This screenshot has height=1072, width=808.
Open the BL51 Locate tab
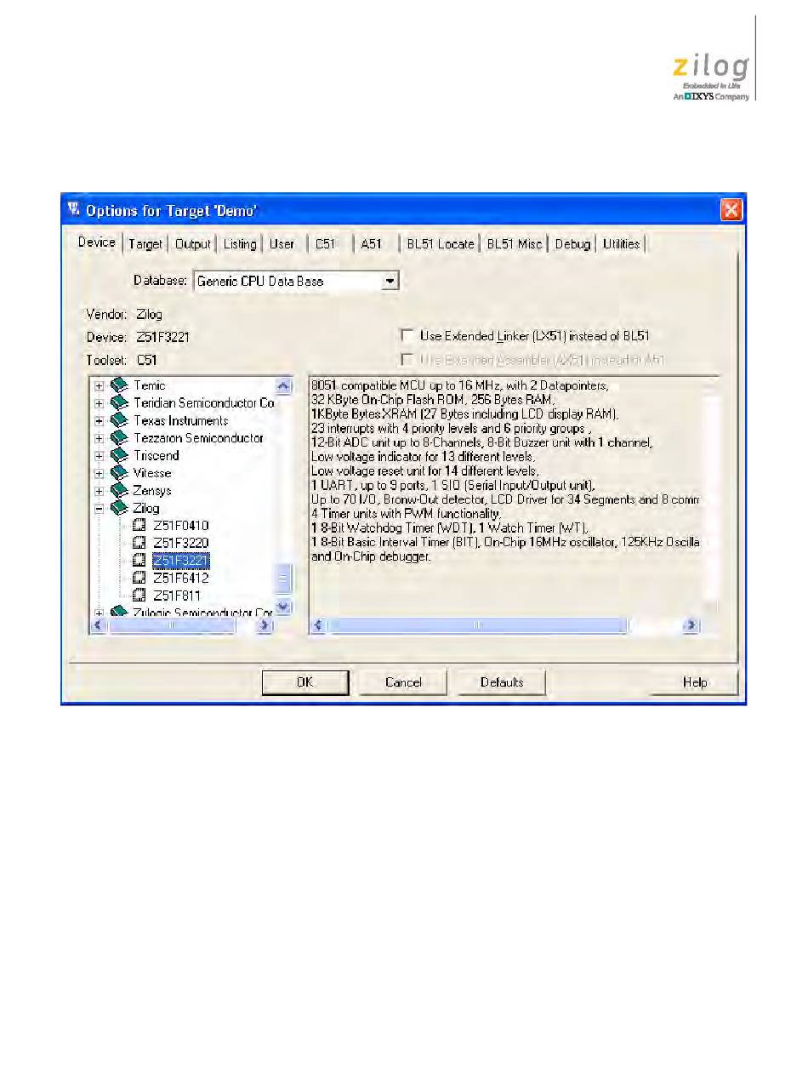coord(440,244)
